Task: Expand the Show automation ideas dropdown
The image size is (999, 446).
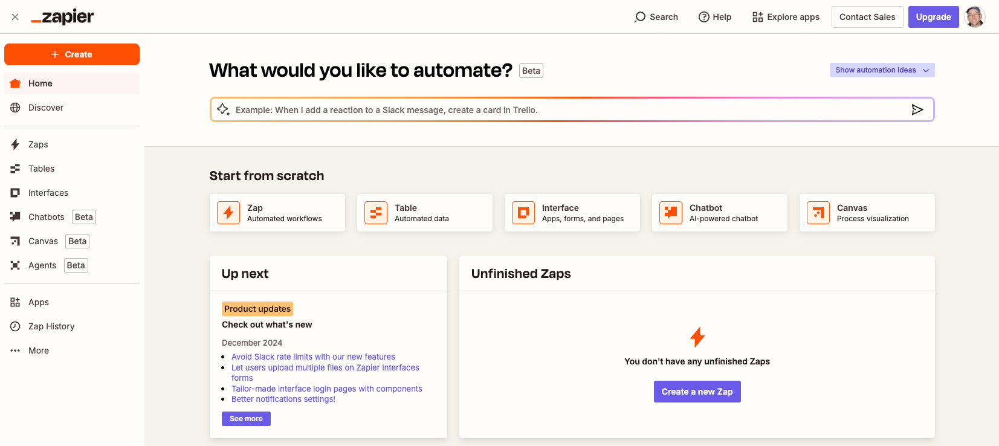Action: click(882, 70)
